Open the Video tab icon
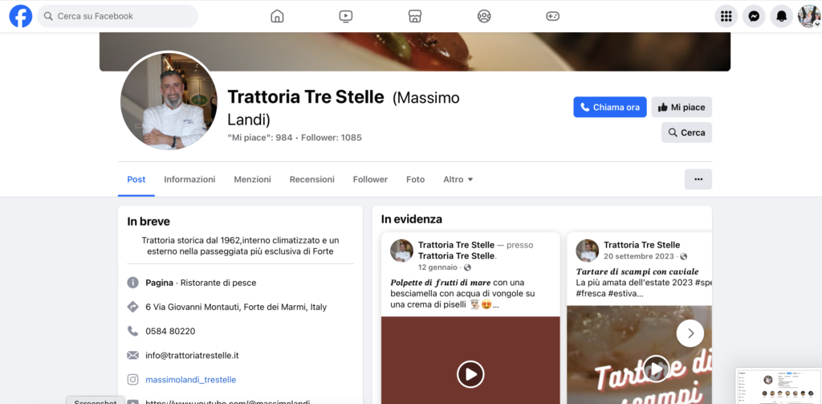 pyautogui.click(x=345, y=16)
